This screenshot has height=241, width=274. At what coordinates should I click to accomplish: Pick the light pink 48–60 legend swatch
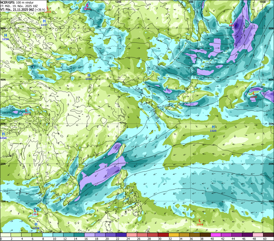pos(258,235)
